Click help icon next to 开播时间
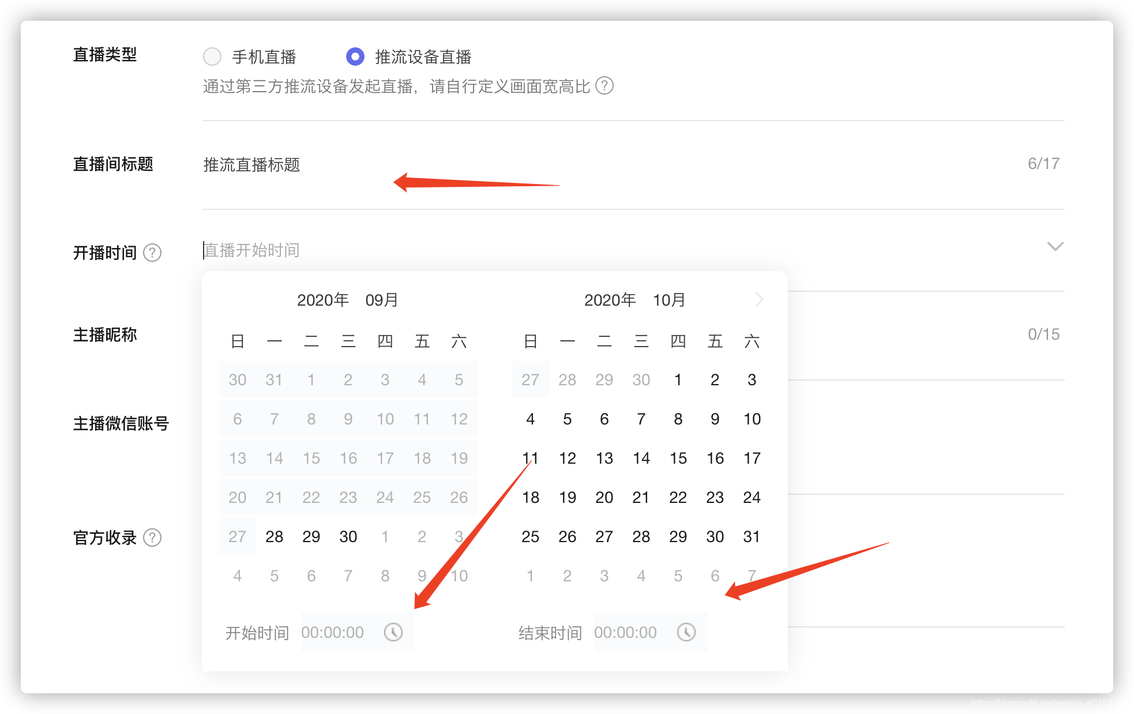 click(152, 253)
